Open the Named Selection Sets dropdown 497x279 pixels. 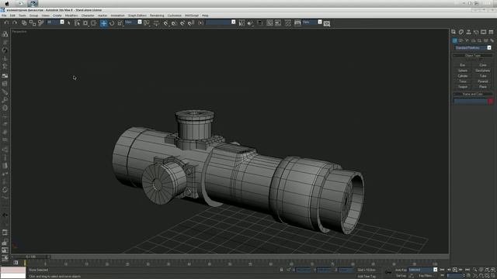221,22
